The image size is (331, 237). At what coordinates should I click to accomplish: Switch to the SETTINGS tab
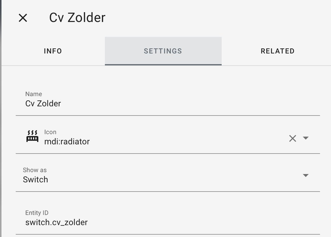pyautogui.click(x=163, y=51)
